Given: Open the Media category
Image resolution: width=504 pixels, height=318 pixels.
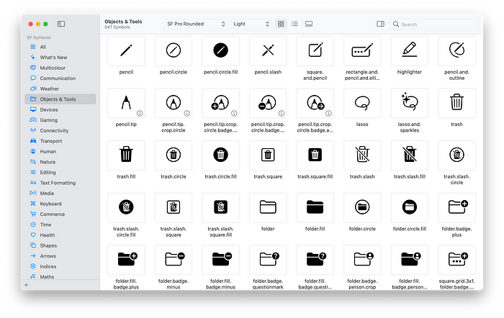Looking at the screenshot, I should [x=60, y=194].
